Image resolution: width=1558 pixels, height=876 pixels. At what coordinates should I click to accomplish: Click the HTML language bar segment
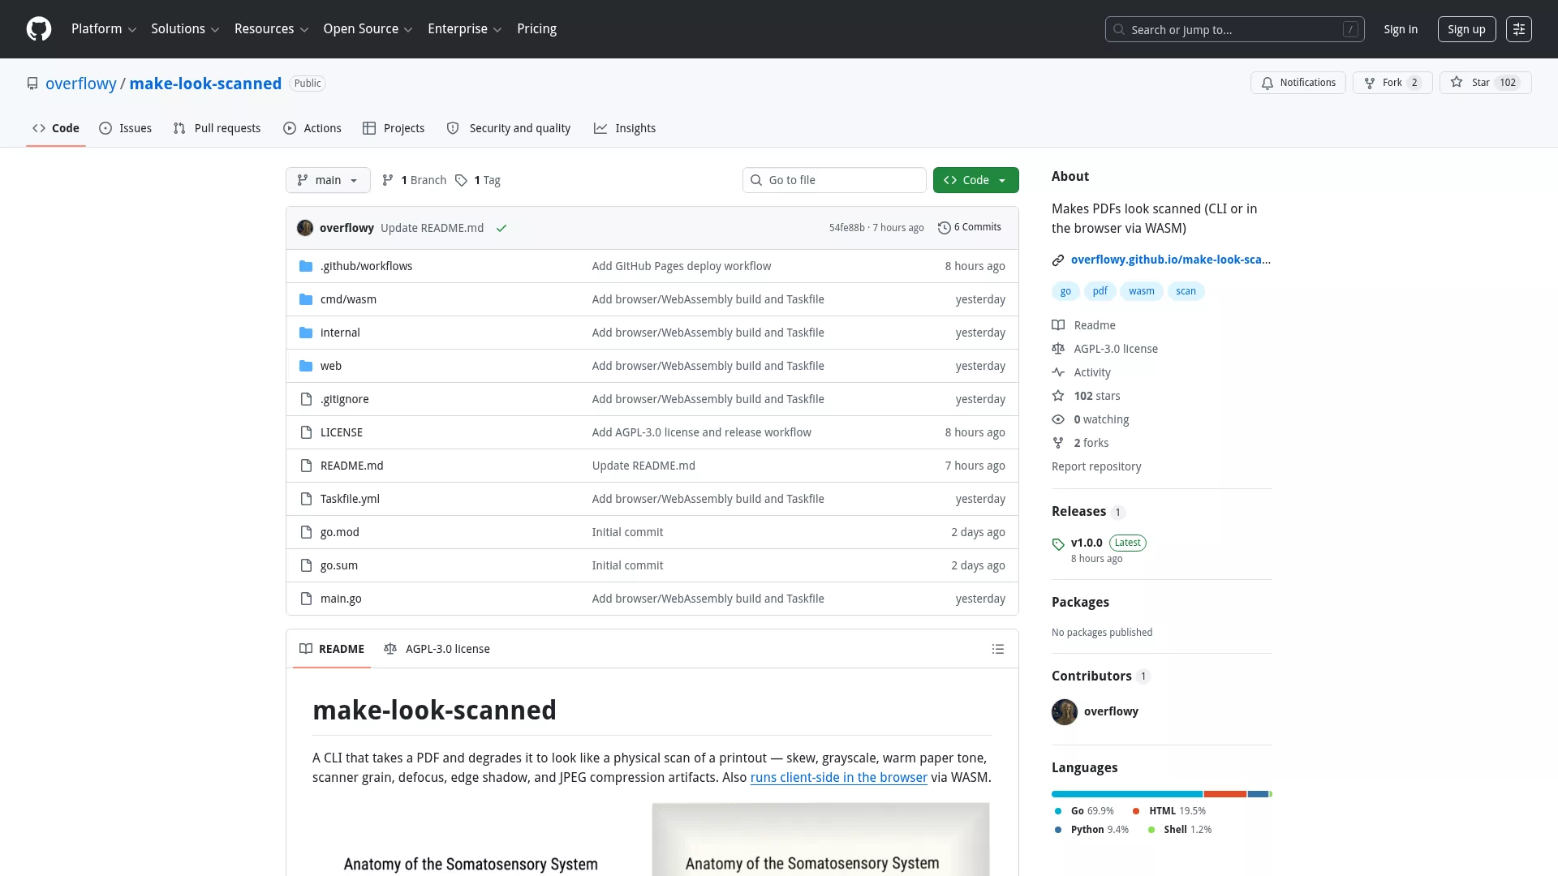pos(1225,794)
